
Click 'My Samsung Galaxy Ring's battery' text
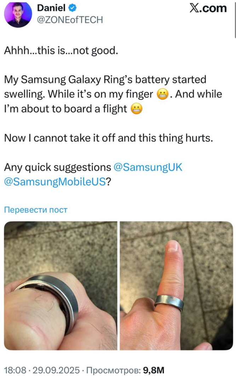(87, 80)
